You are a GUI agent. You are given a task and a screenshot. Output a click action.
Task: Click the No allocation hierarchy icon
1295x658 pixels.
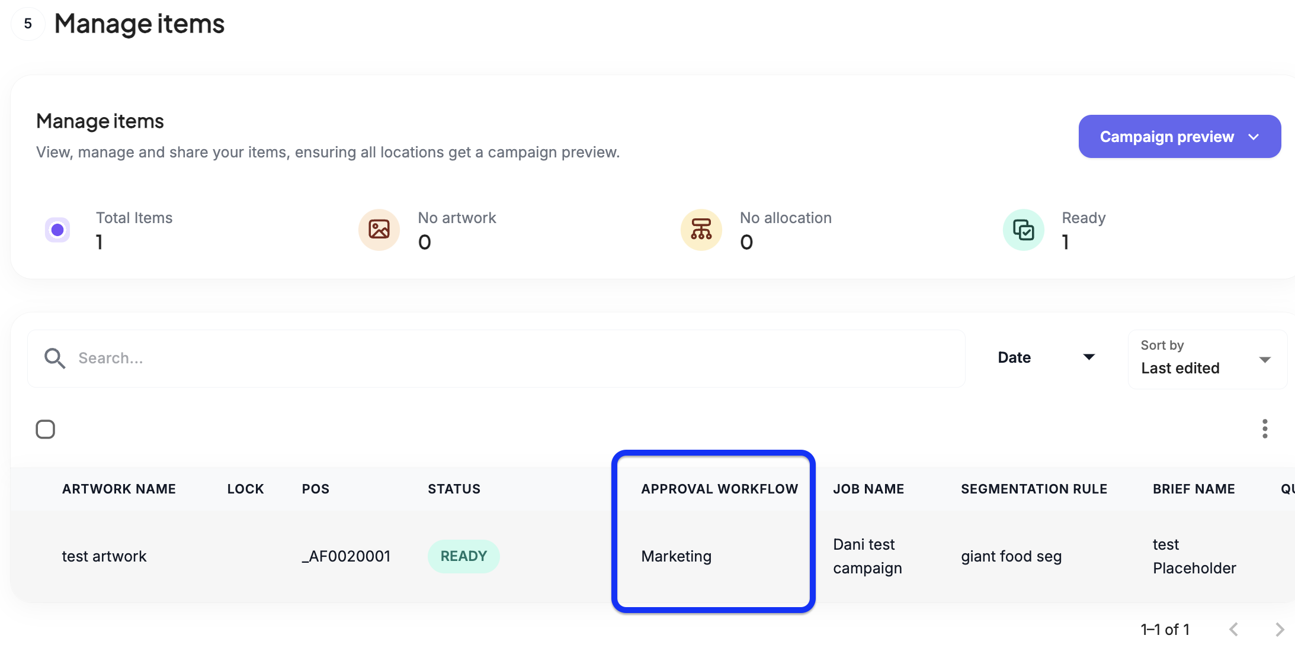(x=701, y=230)
